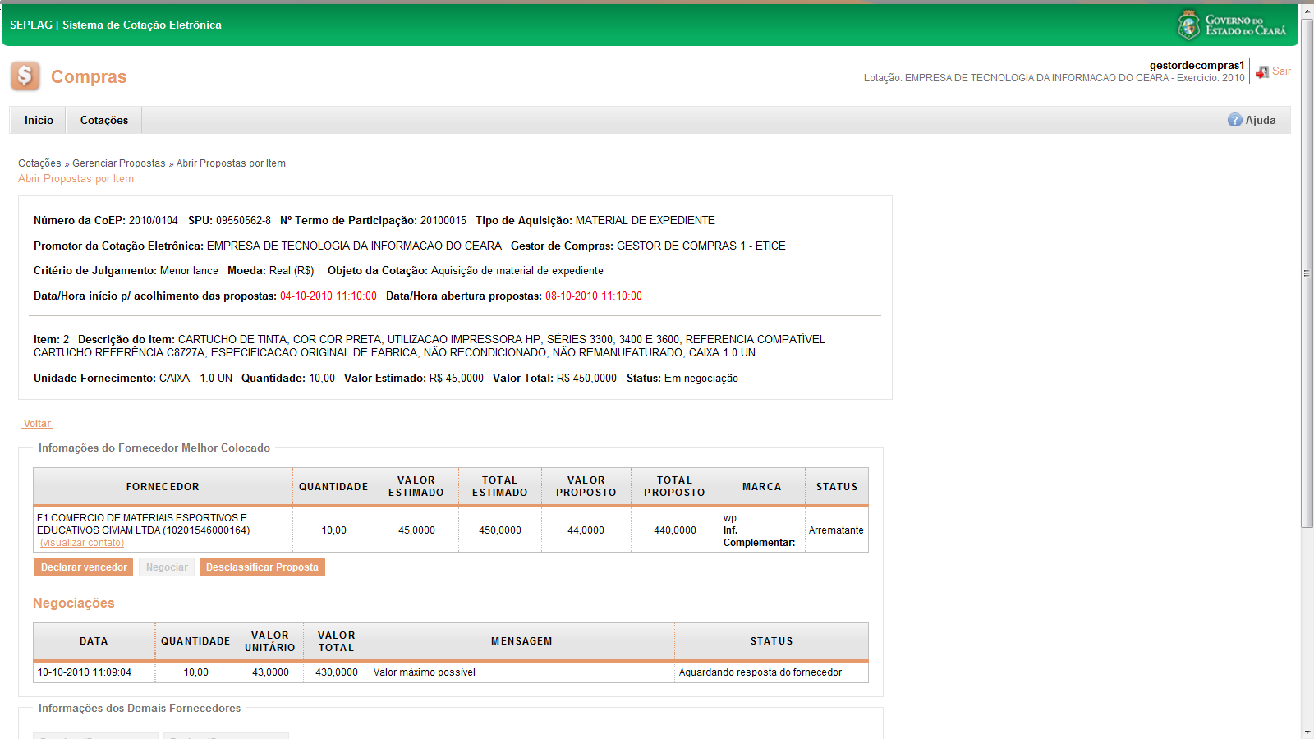Screen dimensions: 1314x739
Task: Select the 'Valor máximo possível' message cell
Action: [521, 672]
